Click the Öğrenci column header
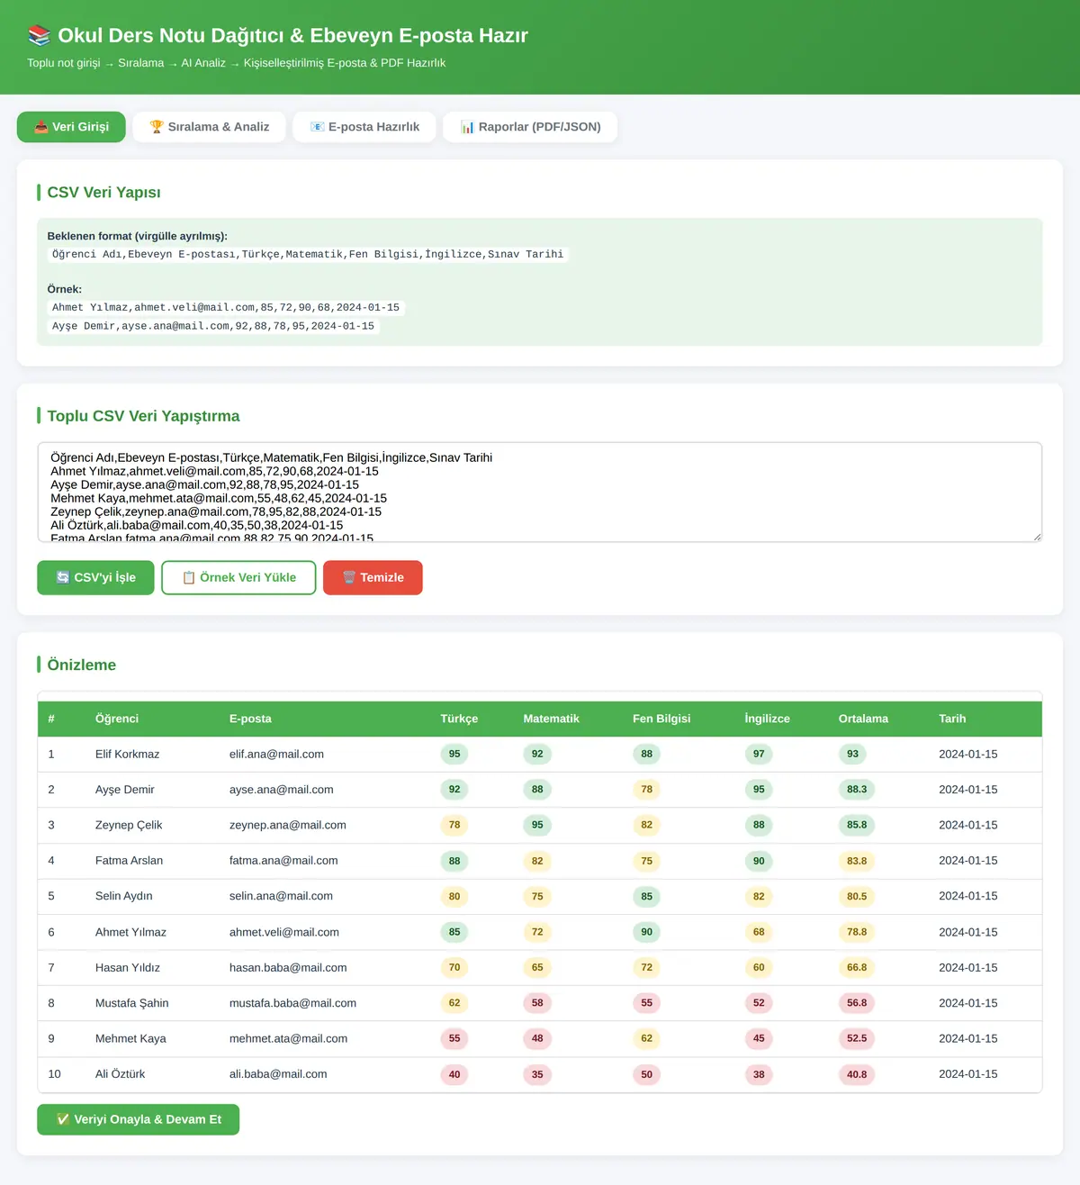Screen dimensions: 1080x1185 pyautogui.click(x=117, y=719)
